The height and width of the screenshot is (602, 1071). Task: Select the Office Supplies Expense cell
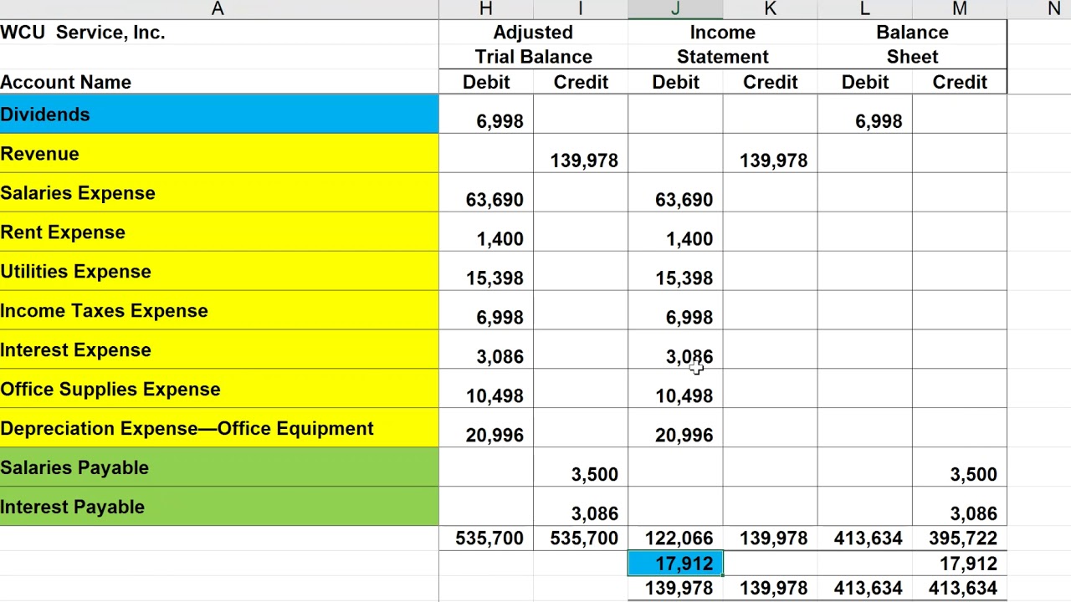point(218,390)
